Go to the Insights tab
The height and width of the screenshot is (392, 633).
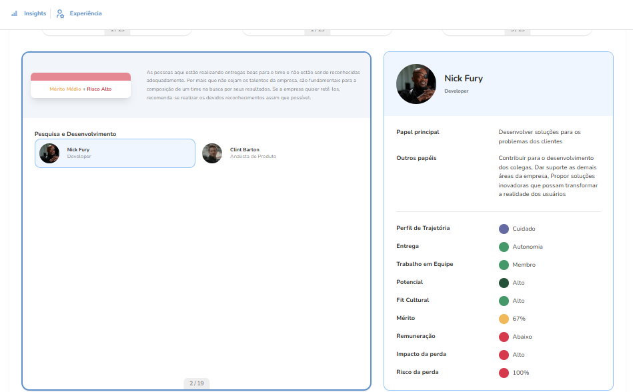[35, 13]
